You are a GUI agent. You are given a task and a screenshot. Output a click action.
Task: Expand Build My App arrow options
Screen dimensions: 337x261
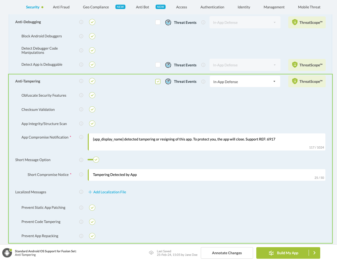click(x=314, y=253)
